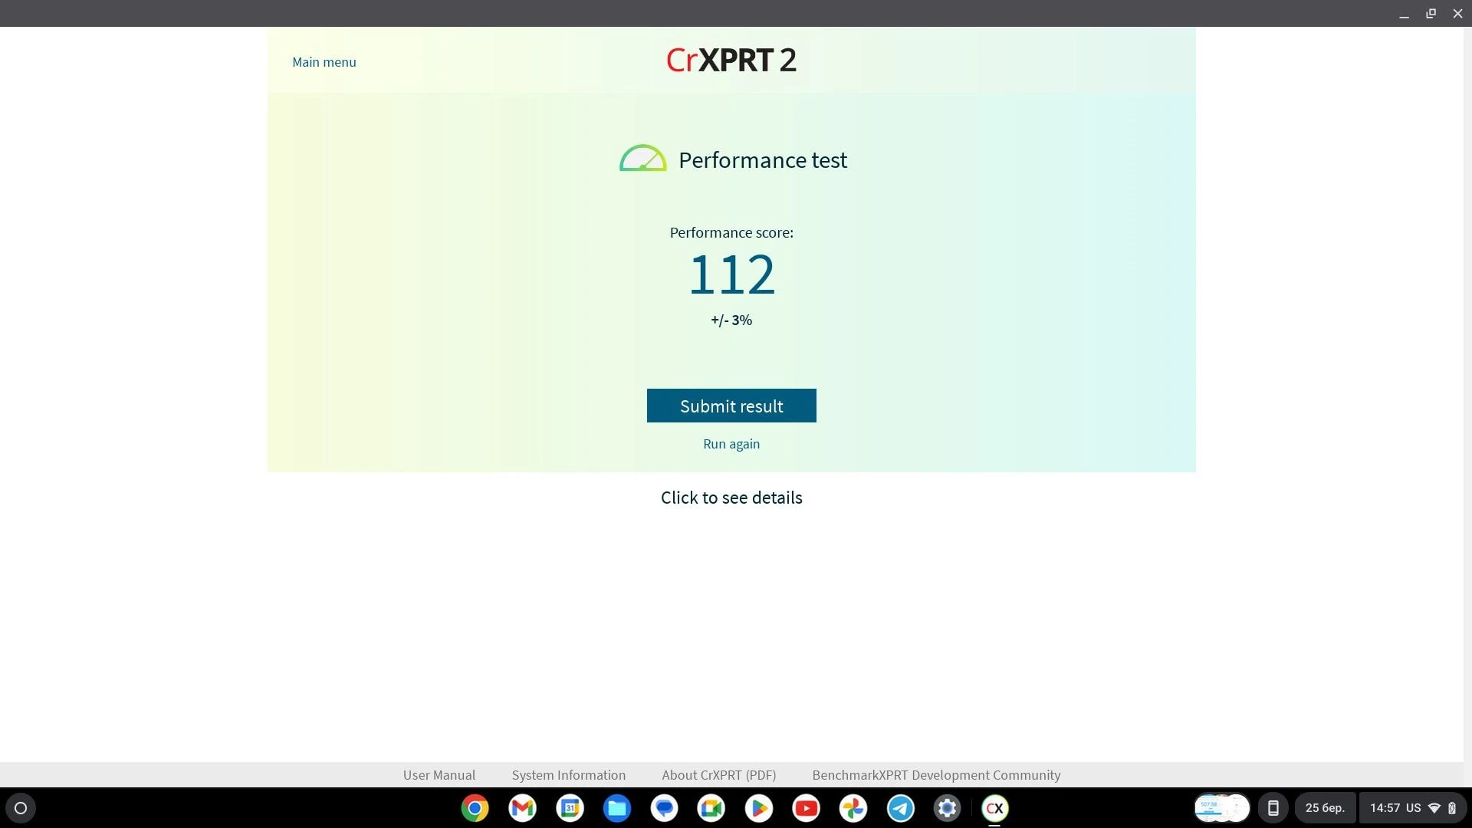Restore the CrXPRT window size
Viewport: 1472px width, 828px height.
(1431, 14)
